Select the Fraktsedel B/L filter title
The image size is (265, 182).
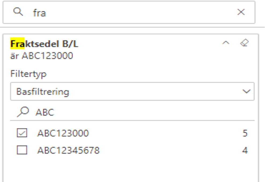coord(44,44)
